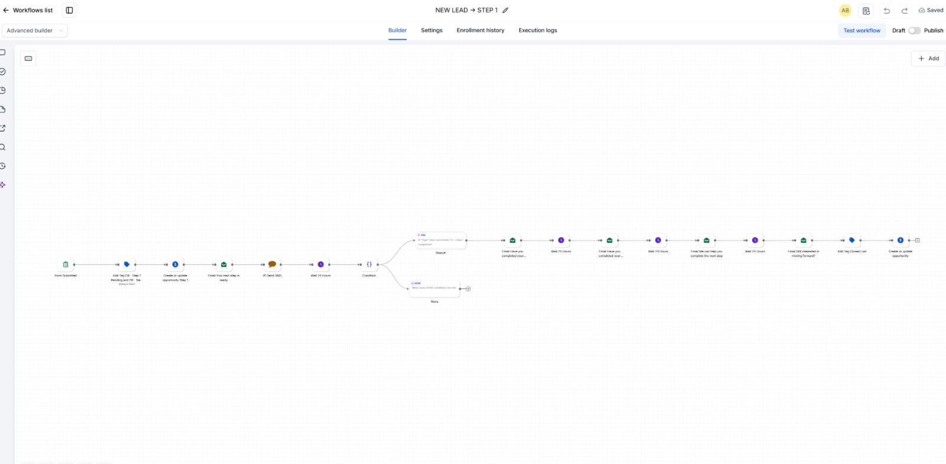Screen dimensions: 946x464
Task: Click the Publish label
Action: click(934, 31)
